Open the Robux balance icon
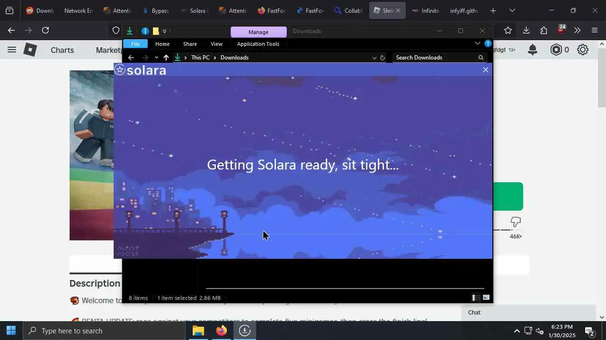Screen dimensions: 606x340 (556, 50)
